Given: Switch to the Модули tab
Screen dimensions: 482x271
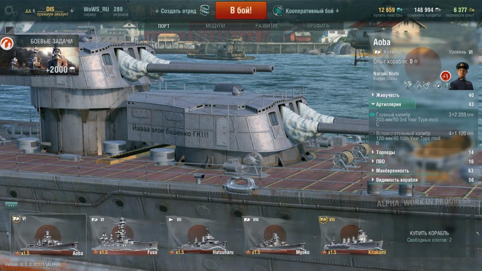Looking at the screenshot, I should point(215,26).
